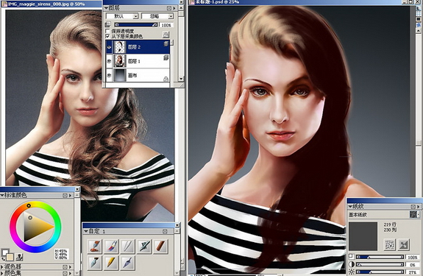Enable the preserve transparency checkbox
This screenshot has height=276, width=423.
108,31
